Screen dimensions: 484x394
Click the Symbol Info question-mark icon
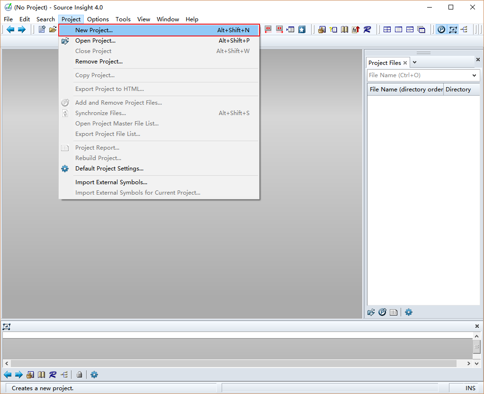[333, 30]
